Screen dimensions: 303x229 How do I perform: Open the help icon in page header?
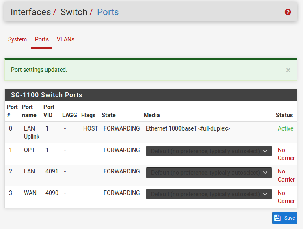coord(288,12)
